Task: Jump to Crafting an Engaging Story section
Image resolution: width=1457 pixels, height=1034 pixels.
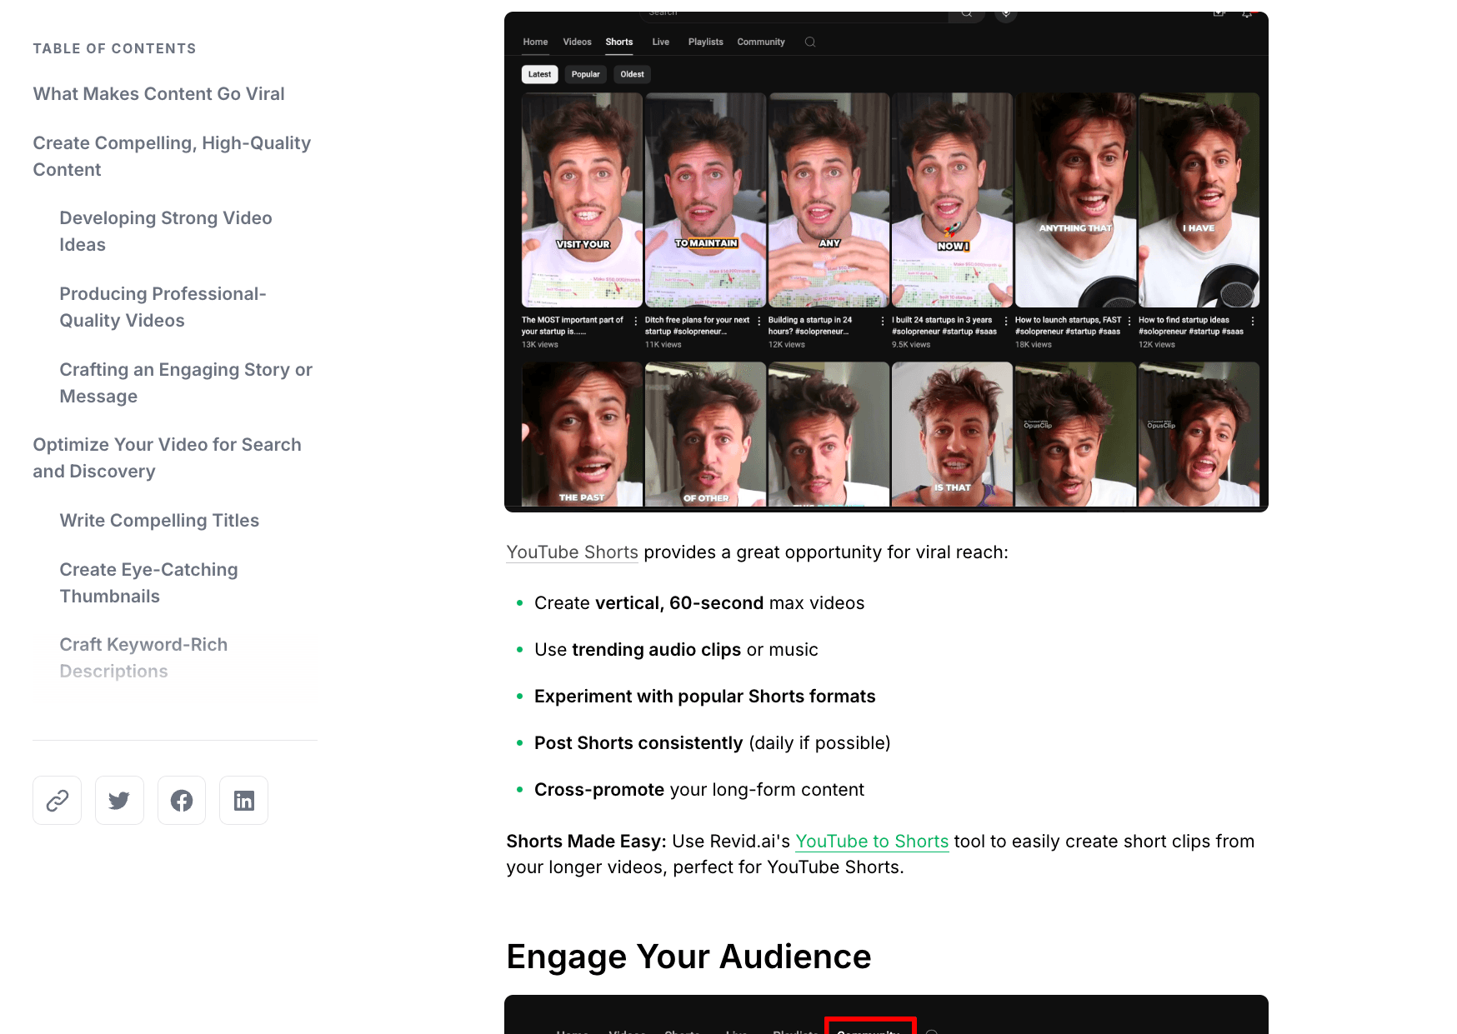Action: click(x=185, y=383)
